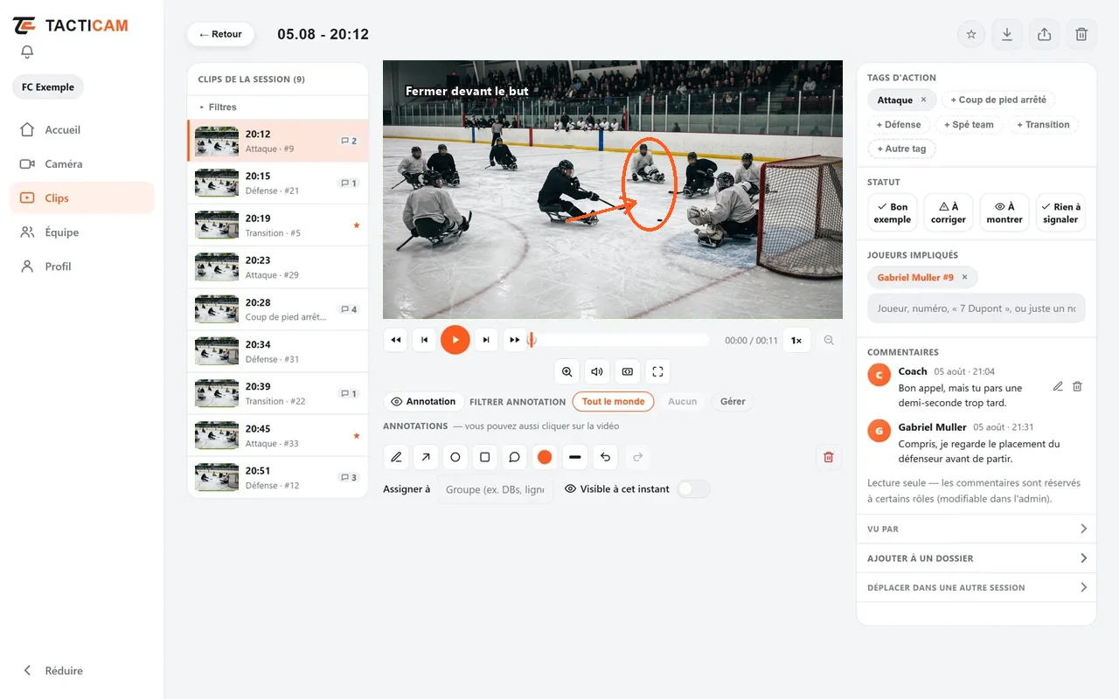Open the notifications bell icon
1119x699 pixels.
coord(27,52)
